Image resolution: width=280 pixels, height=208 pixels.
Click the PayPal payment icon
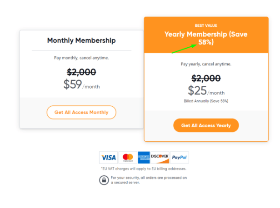(x=179, y=158)
